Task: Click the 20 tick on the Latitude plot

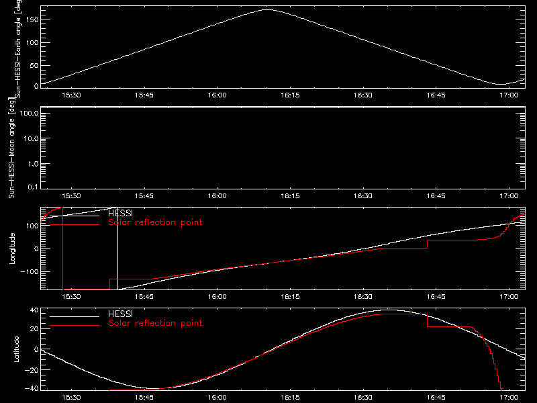Action: (34, 329)
